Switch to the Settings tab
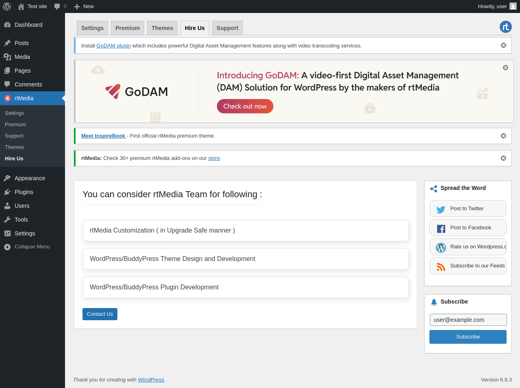Viewport: 520px width, 388px height. (x=93, y=28)
